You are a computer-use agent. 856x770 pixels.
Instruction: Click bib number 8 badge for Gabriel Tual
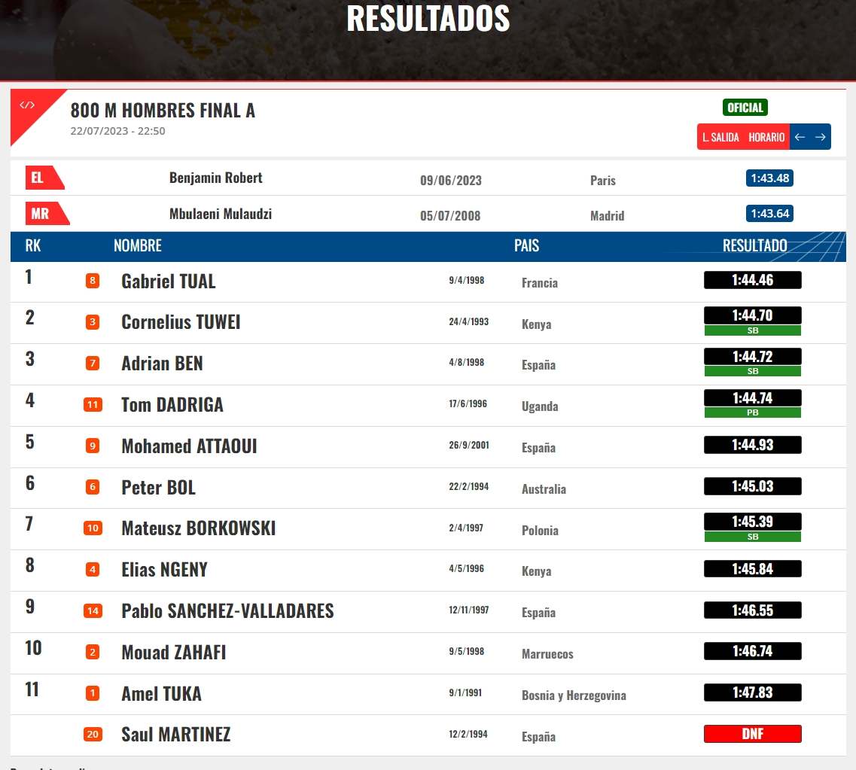coord(93,282)
